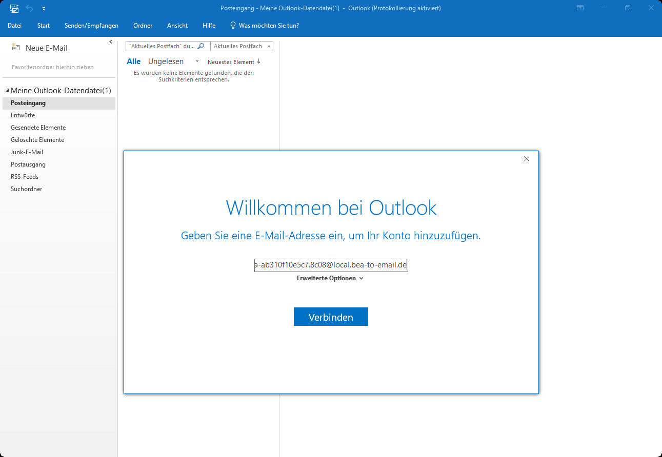Restore down the Outlook window
Image resolution: width=662 pixels, height=457 pixels.
628,8
